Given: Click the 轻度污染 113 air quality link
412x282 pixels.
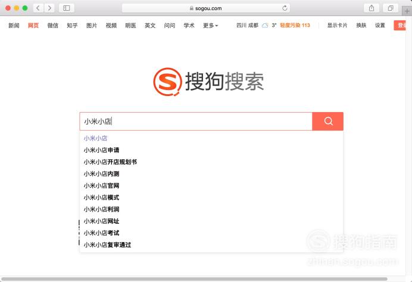Looking at the screenshot, I should (x=295, y=25).
